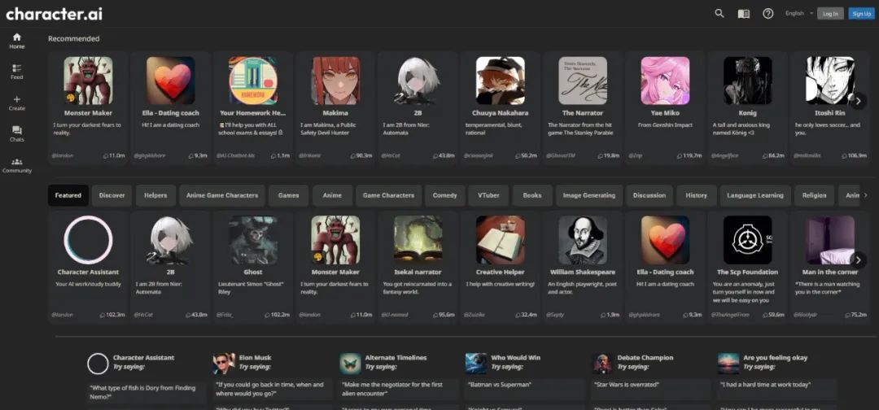Open Ghost character avatar

(x=253, y=240)
